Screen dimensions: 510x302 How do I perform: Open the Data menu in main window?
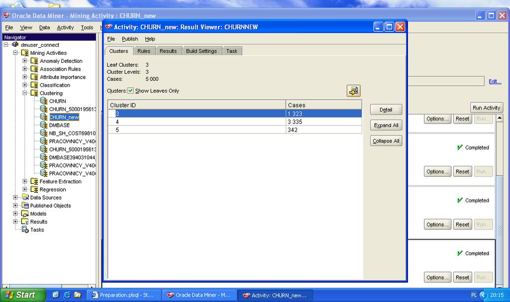44,27
